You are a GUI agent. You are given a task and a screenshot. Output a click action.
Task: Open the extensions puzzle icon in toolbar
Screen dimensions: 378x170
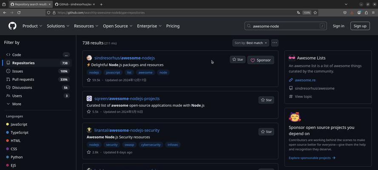366,12
